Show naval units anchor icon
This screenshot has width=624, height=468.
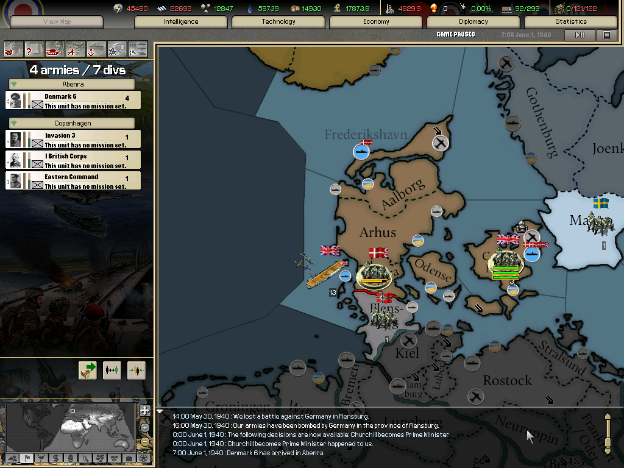(x=96, y=49)
